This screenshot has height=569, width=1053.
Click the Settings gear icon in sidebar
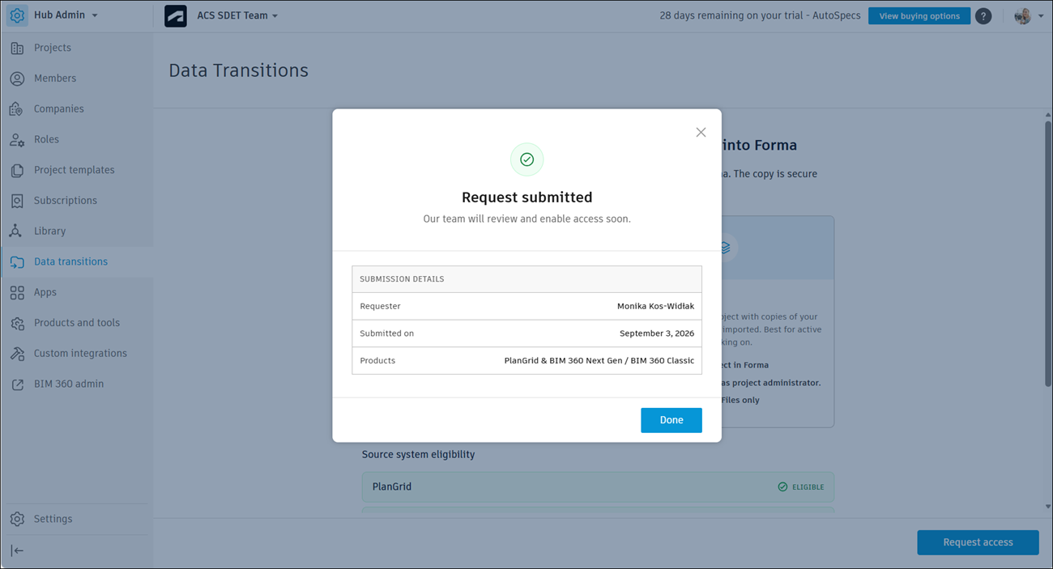pos(17,519)
